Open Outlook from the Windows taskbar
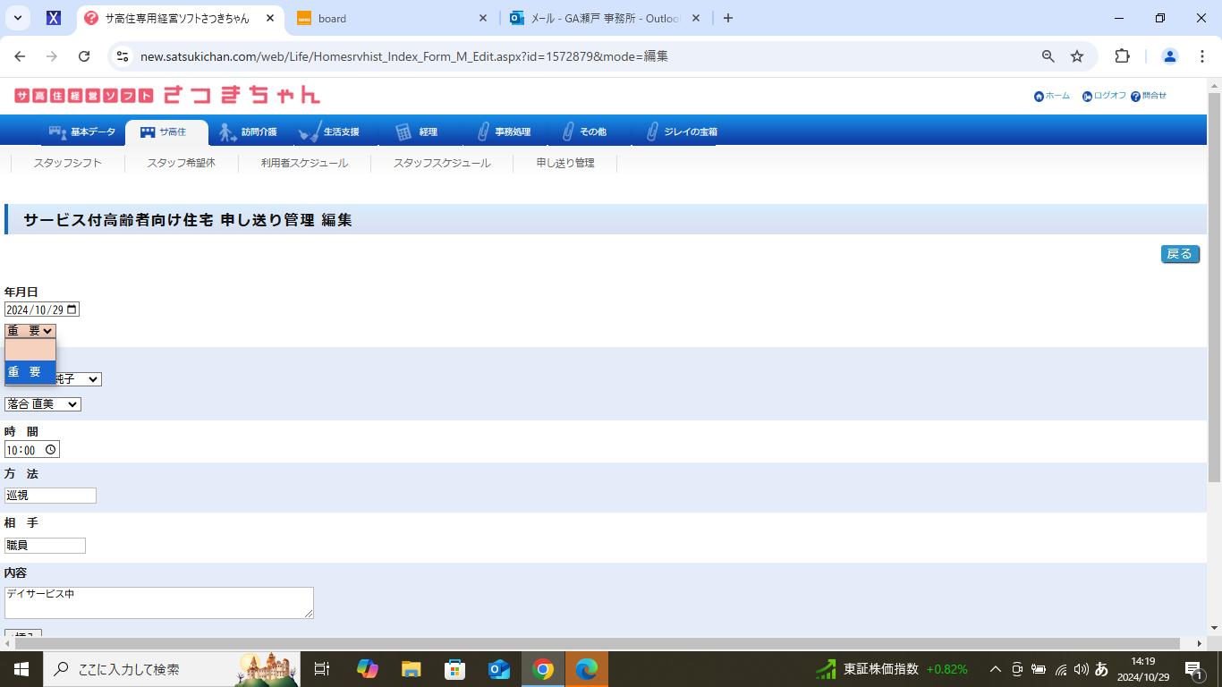Viewport: 1222px width, 687px height. (x=499, y=669)
